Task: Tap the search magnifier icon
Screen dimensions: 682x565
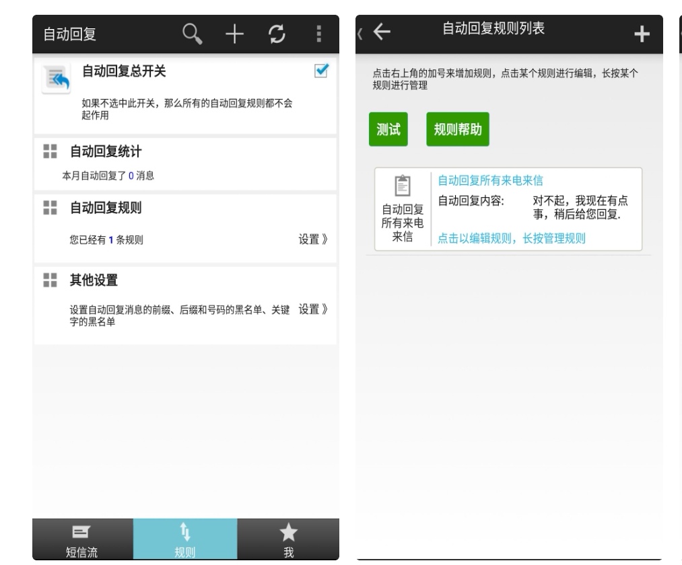Action: click(x=193, y=35)
